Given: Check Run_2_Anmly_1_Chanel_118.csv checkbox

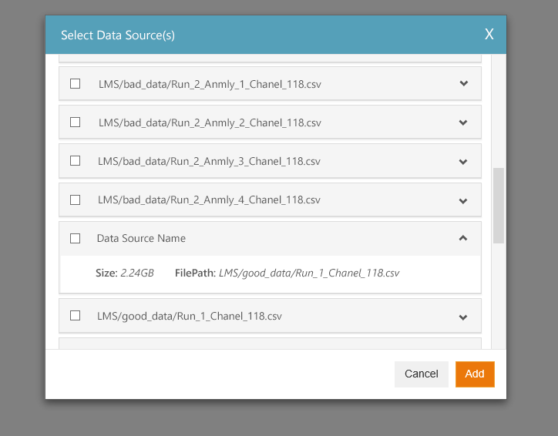Looking at the screenshot, I should tap(75, 84).
